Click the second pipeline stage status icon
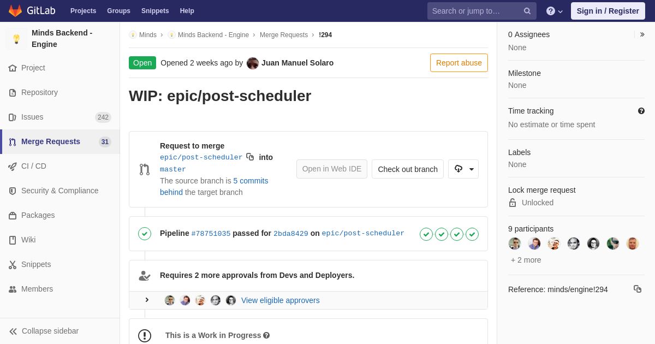Image resolution: width=655 pixels, height=344 pixels. (x=442, y=234)
